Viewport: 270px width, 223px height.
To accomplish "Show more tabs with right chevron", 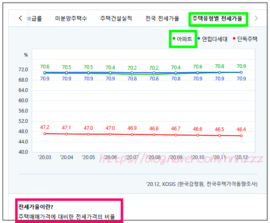I will pyautogui.click(x=256, y=18).
